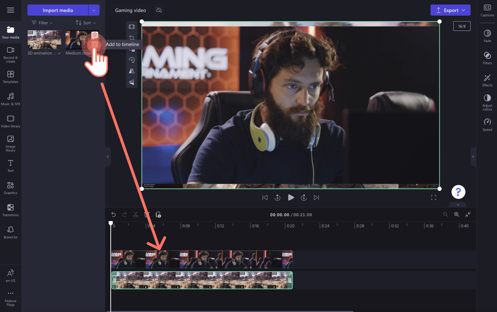497x312 pixels.
Task: Open the Effects panel
Action: coord(487,80)
